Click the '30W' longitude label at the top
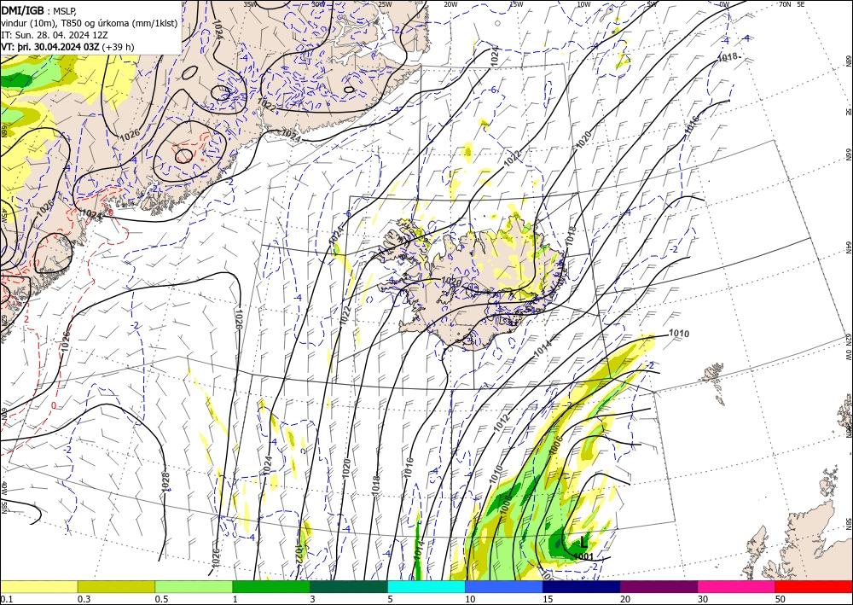The height and width of the screenshot is (605, 853). coord(318,4)
